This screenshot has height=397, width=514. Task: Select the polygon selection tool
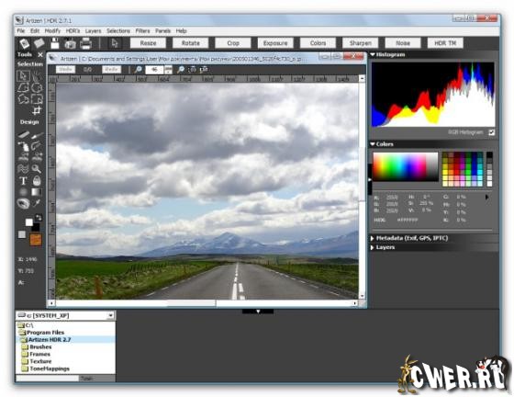[x=23, y=87]
